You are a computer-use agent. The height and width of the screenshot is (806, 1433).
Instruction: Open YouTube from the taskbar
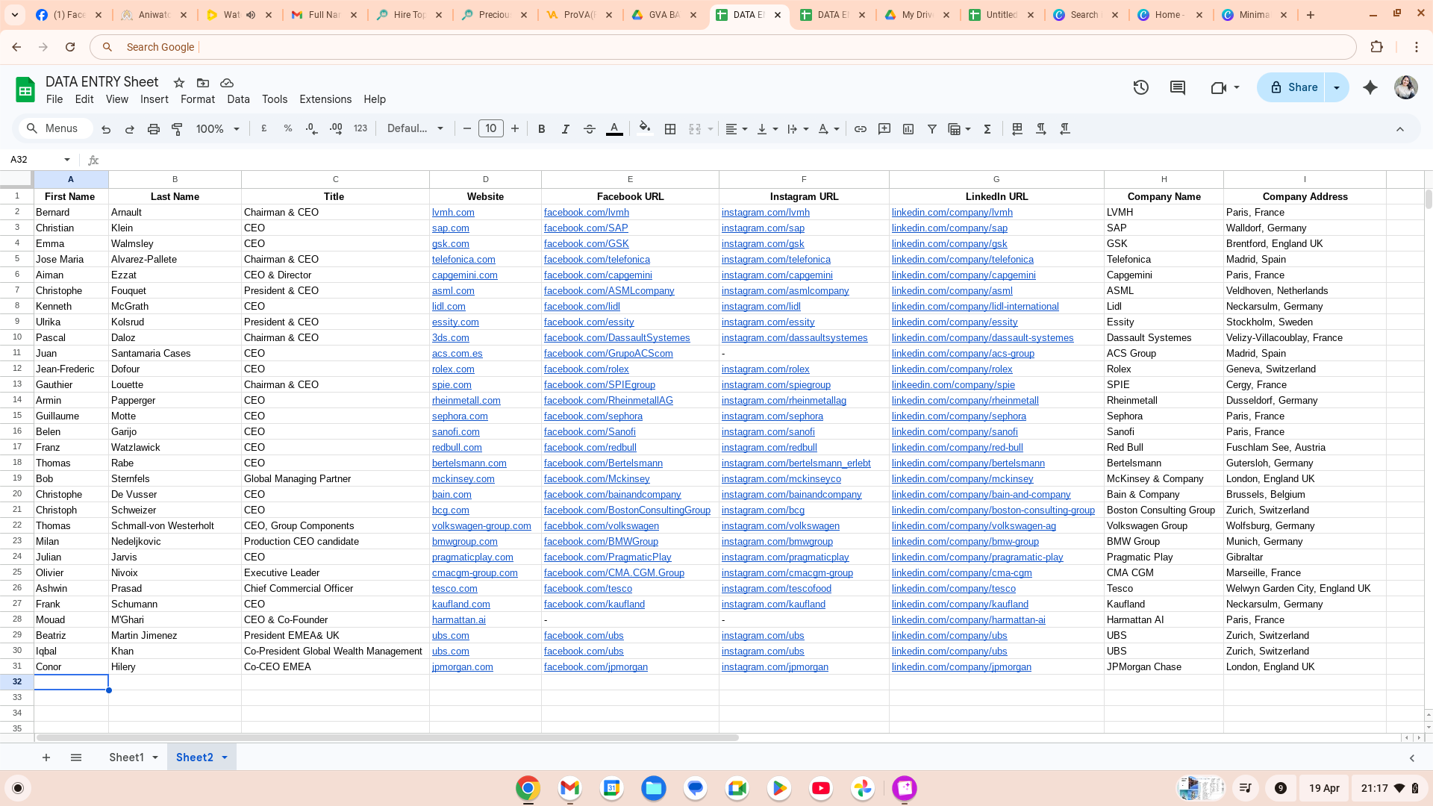821,788
